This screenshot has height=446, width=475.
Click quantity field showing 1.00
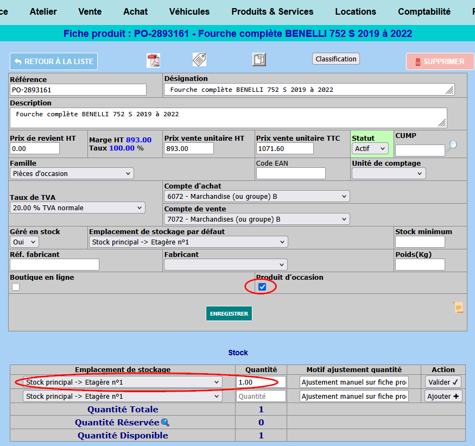point(261,382)
